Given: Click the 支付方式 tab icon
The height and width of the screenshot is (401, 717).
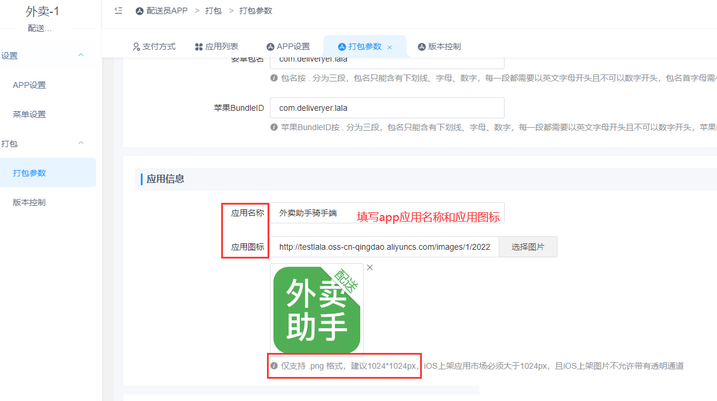Looking at the screenshot, I should [136, 47].
